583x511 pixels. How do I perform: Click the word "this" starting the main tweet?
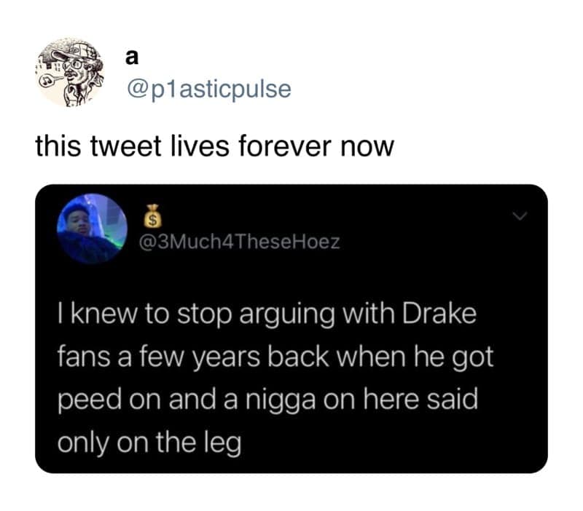[x=58, y=146]
